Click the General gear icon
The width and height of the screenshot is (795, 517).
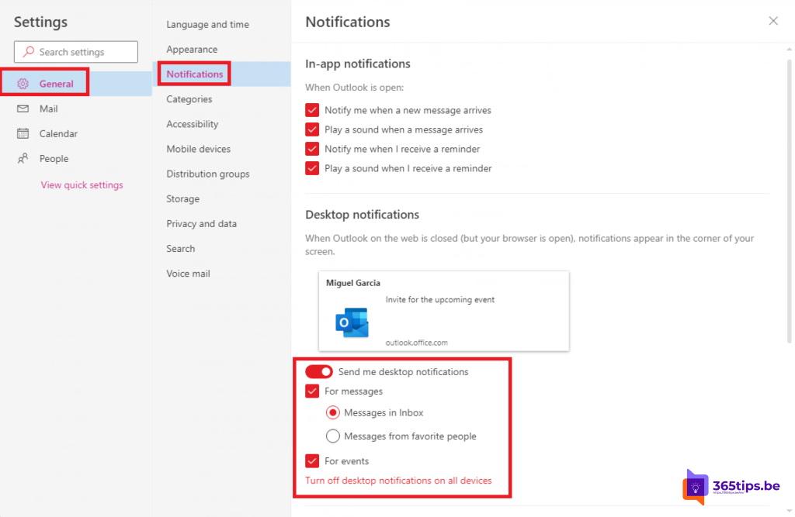[x=23, y=84]
